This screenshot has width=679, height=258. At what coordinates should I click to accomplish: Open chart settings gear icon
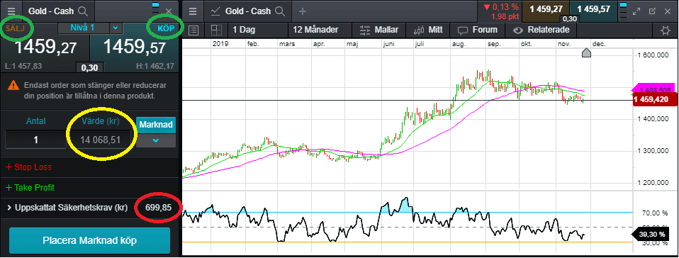pyautogui.click(x=665, y=30)
